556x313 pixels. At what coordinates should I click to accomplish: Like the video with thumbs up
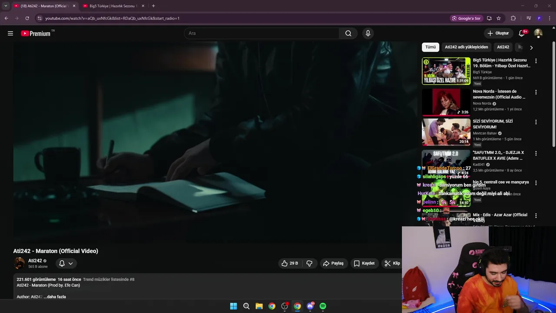(290, 263)
